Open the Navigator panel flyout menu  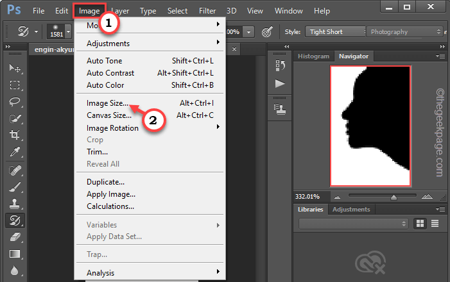coord(440,56)
